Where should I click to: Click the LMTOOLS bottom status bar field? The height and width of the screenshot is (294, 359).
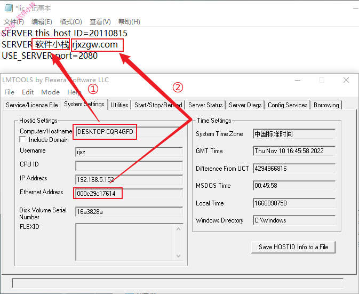[x=178, y=283]
